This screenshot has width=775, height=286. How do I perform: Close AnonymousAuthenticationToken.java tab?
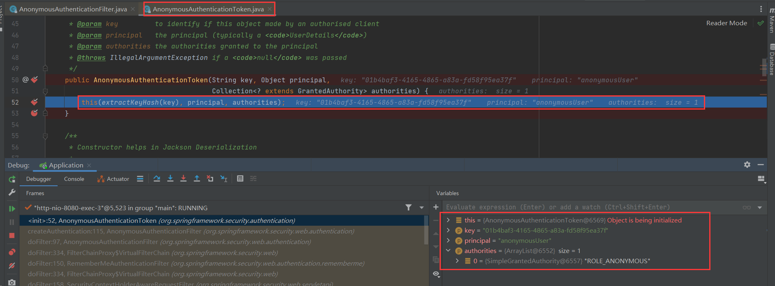click(x=270, y=9)
